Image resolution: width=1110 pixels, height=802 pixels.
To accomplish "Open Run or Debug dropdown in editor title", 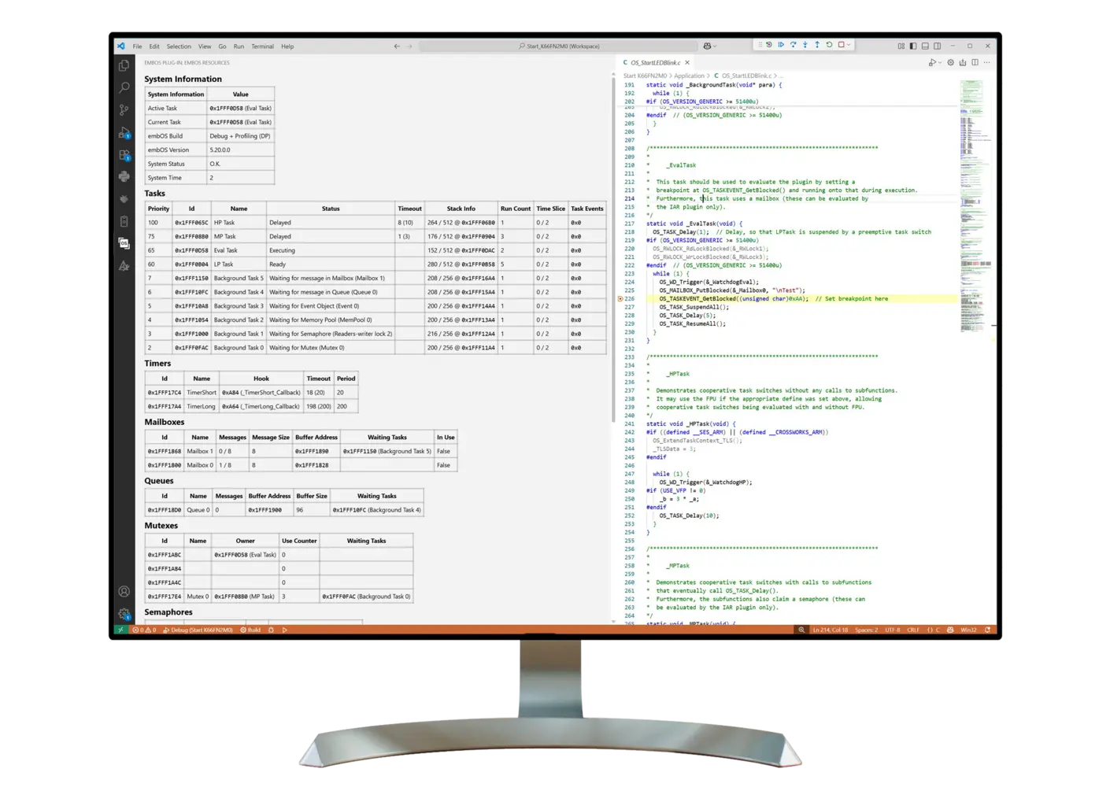I will click(x=938, y=62).
